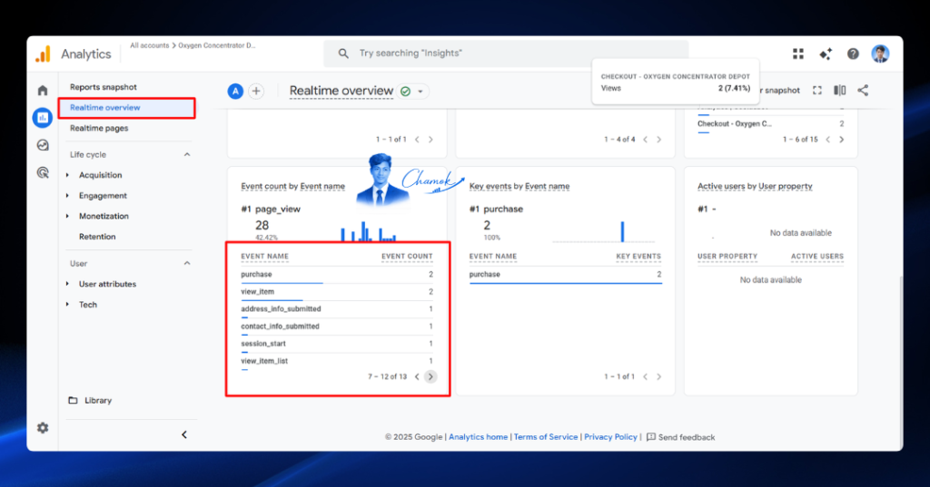The height and width of the screenshot is (487, 930).
Task: Open the Explore icon in left rail
Action: point(43,145)
